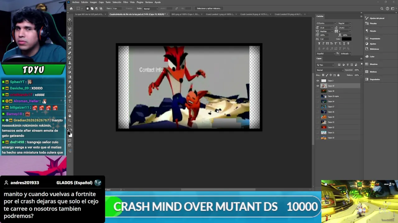The height and width of the screenshot is (223, 398).
Task: Filter layers by text type
Action: pos(348,65)
